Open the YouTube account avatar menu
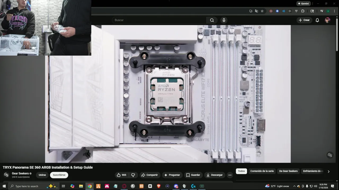This screenshot has width=339, height=190. pos(328,20)
